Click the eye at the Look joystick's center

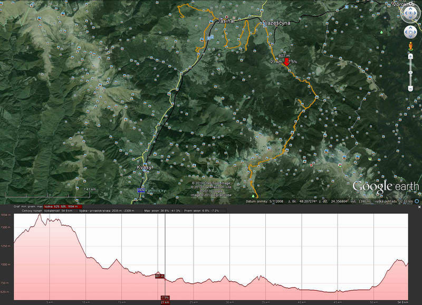point(410,13)
